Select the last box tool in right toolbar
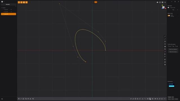 click(165, 65)
